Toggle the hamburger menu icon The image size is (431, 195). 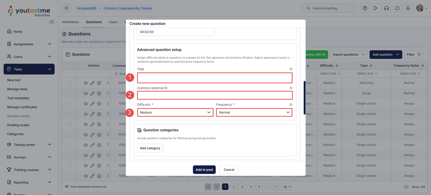point(67,8)
